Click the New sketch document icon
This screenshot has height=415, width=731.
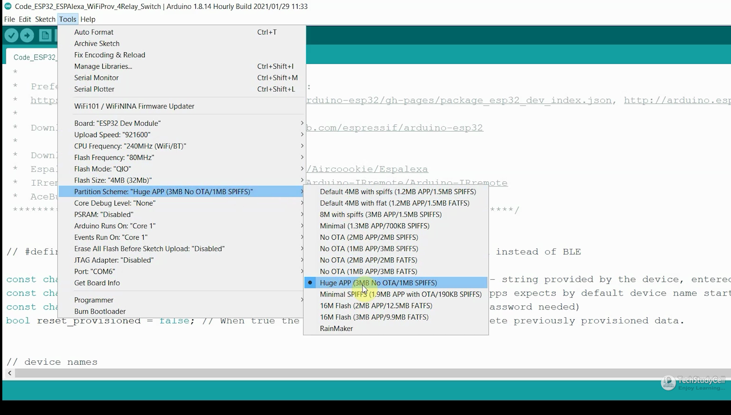pos(45,35)
